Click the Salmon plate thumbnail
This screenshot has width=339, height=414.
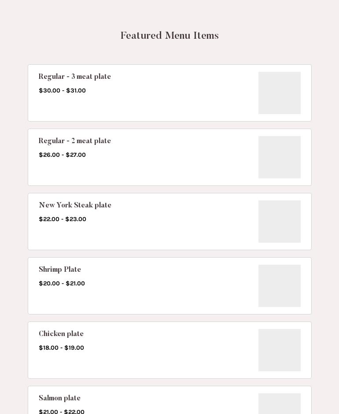(280, 404)
